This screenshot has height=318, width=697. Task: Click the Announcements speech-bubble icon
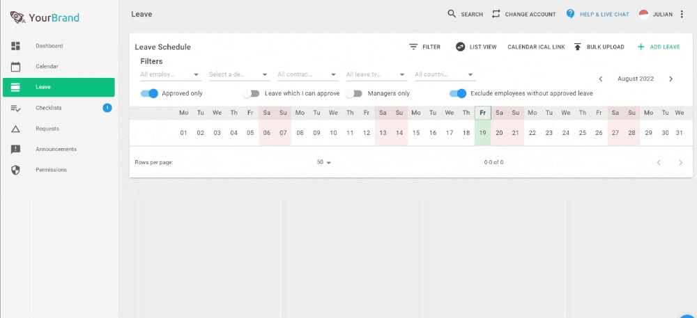[15, 150]
